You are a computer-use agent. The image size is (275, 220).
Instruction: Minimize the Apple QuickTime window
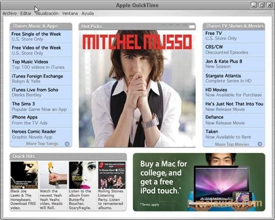click(x=254, y=5)
